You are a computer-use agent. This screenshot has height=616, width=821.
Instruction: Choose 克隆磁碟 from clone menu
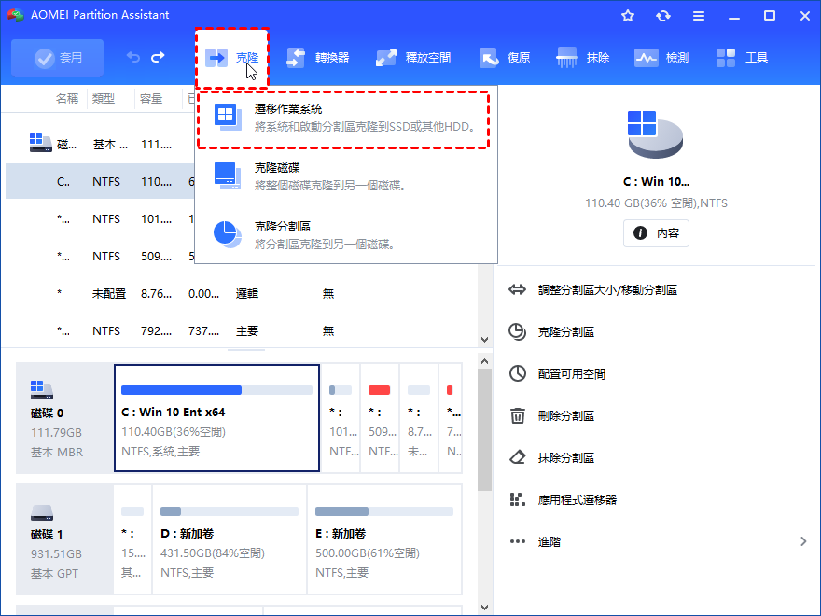345,176
